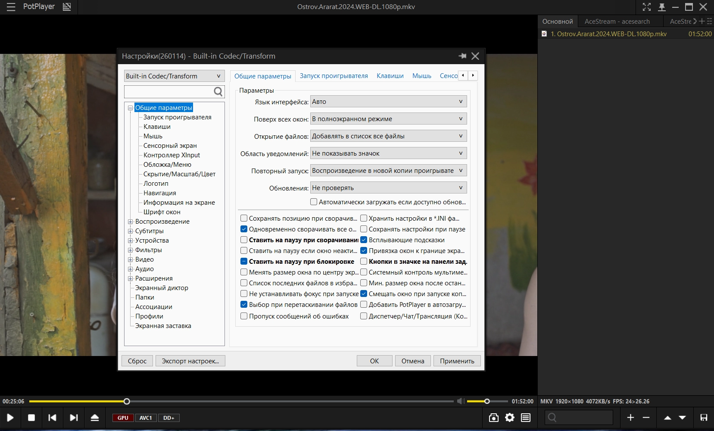Image resolution: width=714 pixels, height=431 pixels.
Task: Open the screenshot capture camera icon
Action: 494,418
